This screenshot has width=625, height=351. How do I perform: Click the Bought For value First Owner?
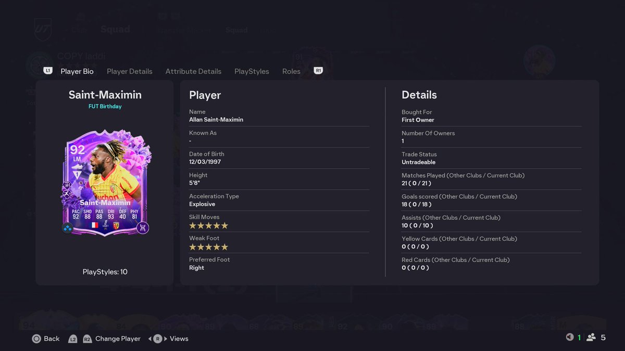(x=418, y=120)
